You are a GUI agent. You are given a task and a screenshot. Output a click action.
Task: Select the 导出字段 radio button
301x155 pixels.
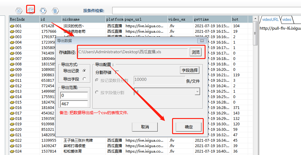[84, 79]
